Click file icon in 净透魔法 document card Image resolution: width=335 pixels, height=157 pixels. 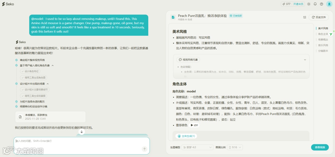[20, 117]
